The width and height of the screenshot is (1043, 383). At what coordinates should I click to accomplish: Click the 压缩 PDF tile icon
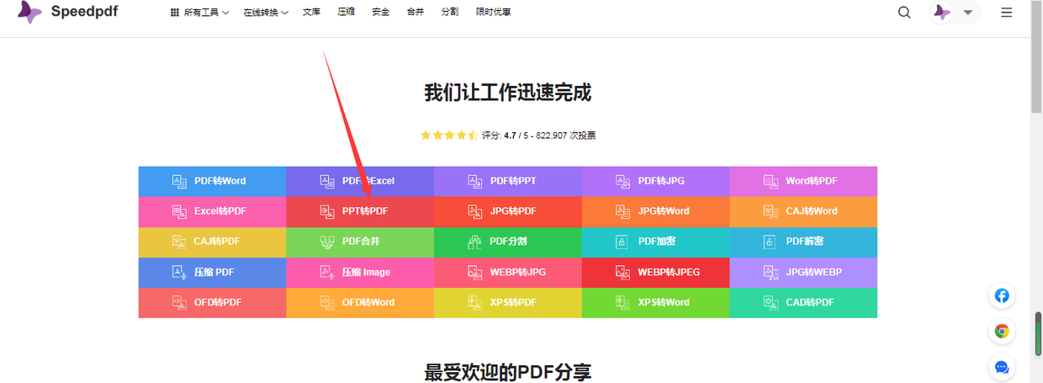pyautogui.click(x=179, y=272)
